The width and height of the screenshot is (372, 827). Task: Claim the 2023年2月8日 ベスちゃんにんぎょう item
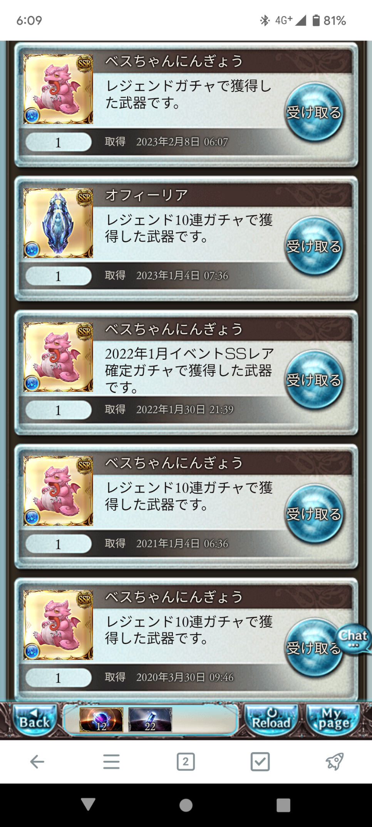point(314,112)
